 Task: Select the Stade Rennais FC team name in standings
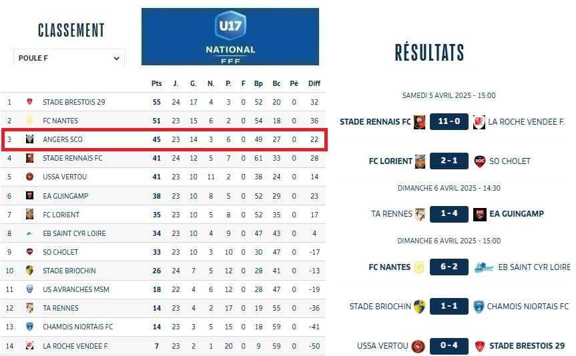(72, 158)
